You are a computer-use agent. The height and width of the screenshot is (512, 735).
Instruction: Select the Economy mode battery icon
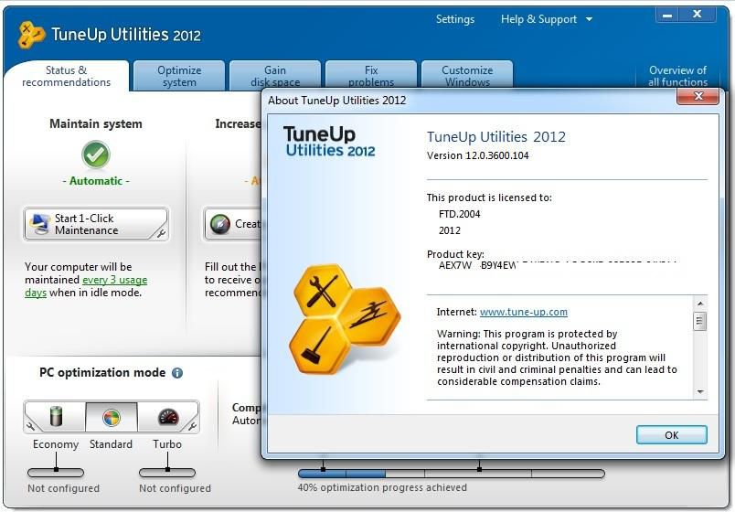coord(56,416)
